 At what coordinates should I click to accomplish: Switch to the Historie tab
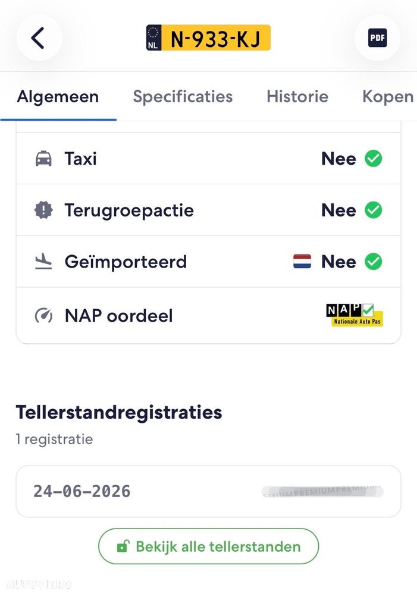click(x=297, y=96)
